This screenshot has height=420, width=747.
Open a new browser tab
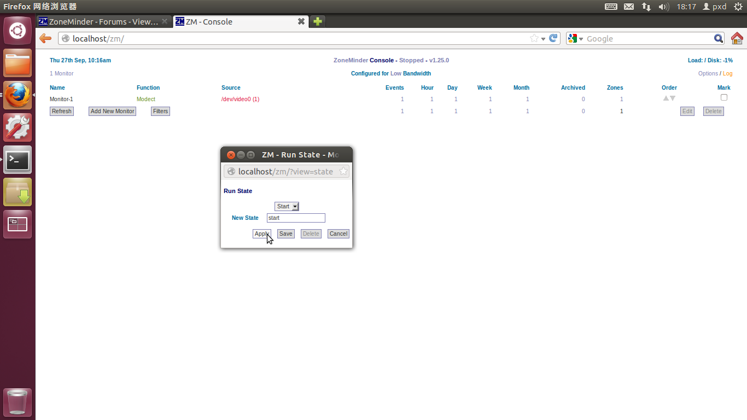[x=318, y=21]
